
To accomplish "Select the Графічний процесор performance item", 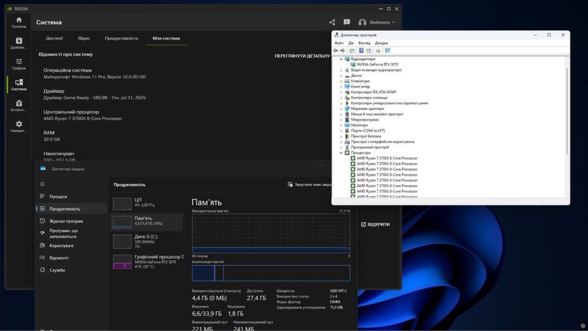I will [148, 261].
